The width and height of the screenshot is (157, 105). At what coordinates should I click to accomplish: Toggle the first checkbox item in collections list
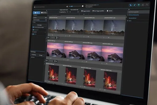[x=33, y=30]
